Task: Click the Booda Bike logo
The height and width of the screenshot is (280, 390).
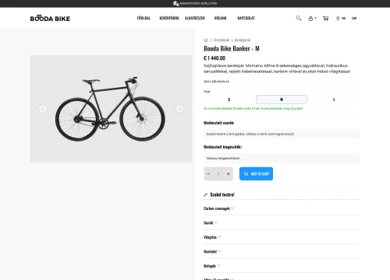Action: pyautogui.click(x=50, y=19)
